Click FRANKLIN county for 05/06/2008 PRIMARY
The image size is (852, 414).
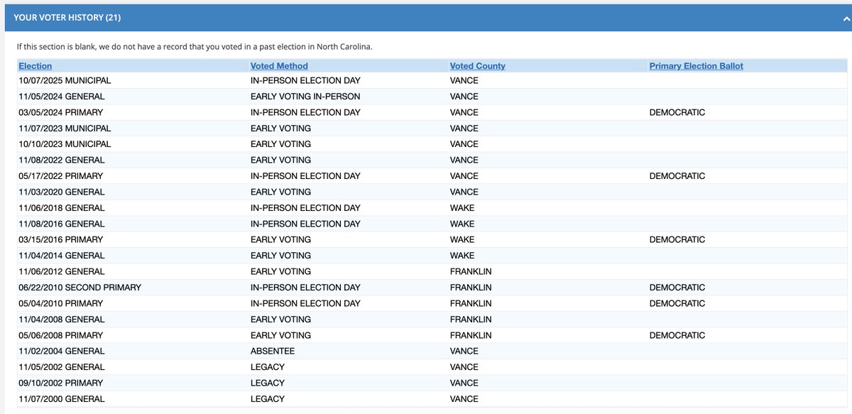click(471, 335)
